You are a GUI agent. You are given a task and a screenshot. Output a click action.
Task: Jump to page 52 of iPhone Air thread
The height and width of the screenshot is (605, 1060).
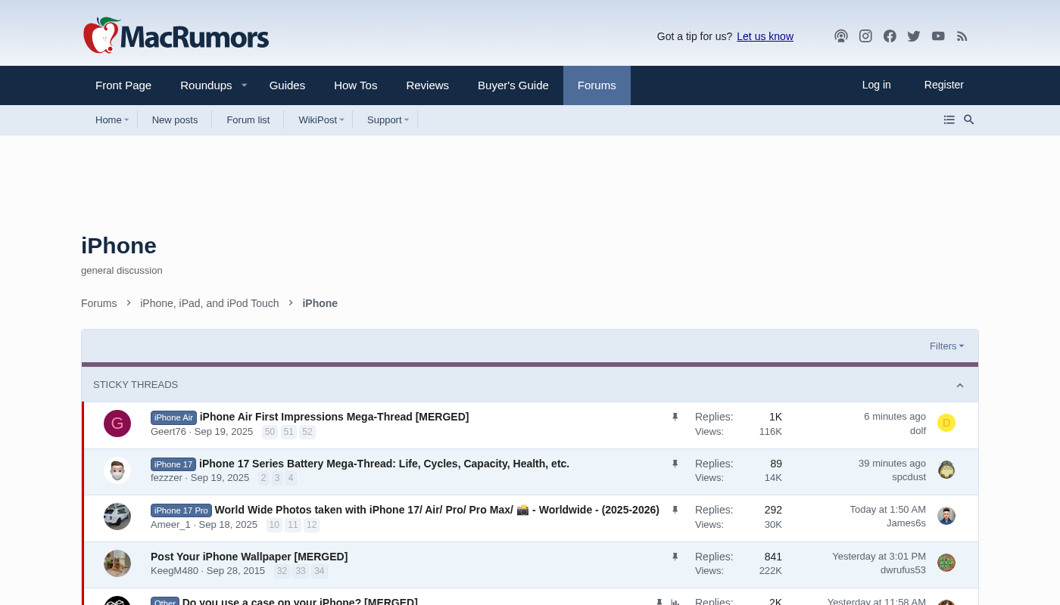[307, 432]
